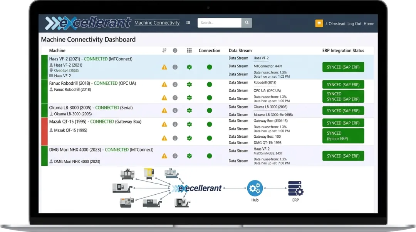Open info icon for DMG Mori NHX 4000

pyautogui.click(x=175, y=156)
